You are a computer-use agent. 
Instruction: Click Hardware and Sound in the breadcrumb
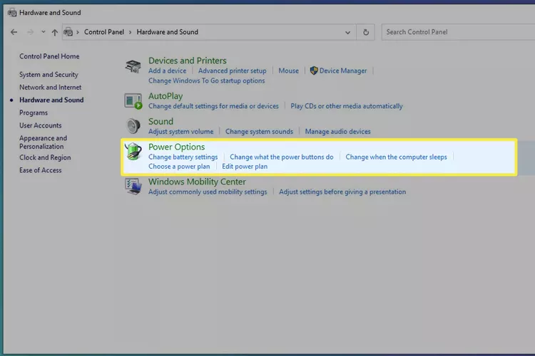[x=167, y=32]
